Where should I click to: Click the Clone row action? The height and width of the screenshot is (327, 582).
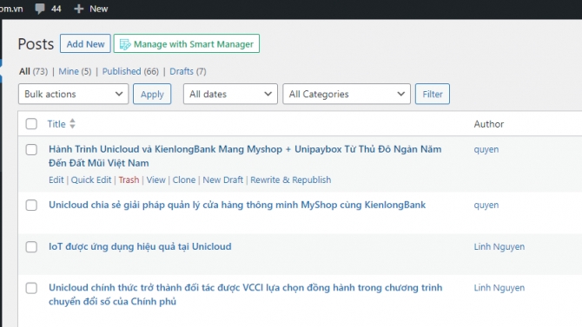point(184,180)
